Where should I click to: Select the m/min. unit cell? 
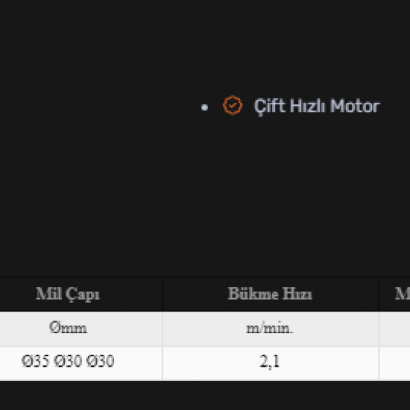270,329
